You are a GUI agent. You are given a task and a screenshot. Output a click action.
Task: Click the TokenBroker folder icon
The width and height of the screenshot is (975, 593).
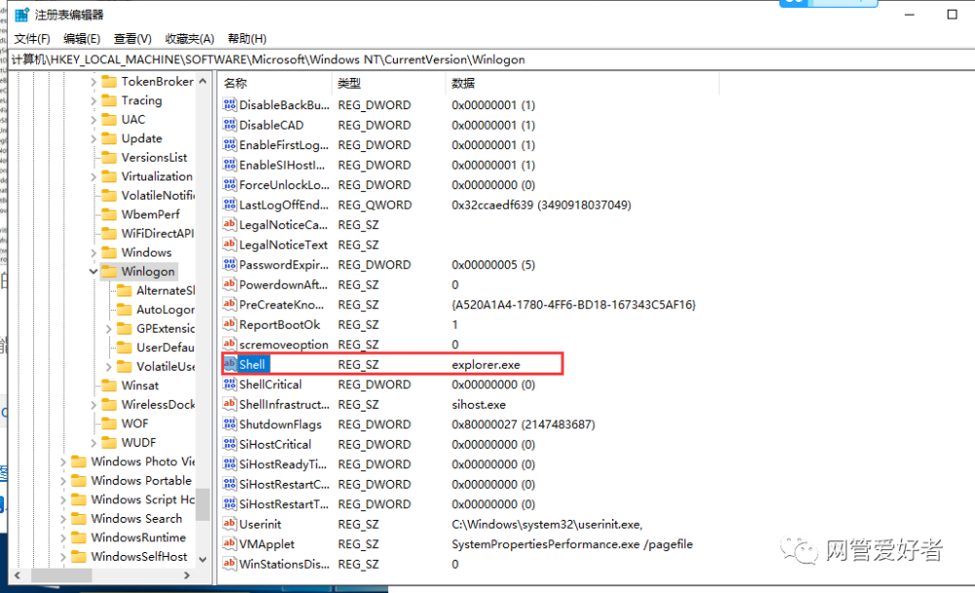pos(109,81)
